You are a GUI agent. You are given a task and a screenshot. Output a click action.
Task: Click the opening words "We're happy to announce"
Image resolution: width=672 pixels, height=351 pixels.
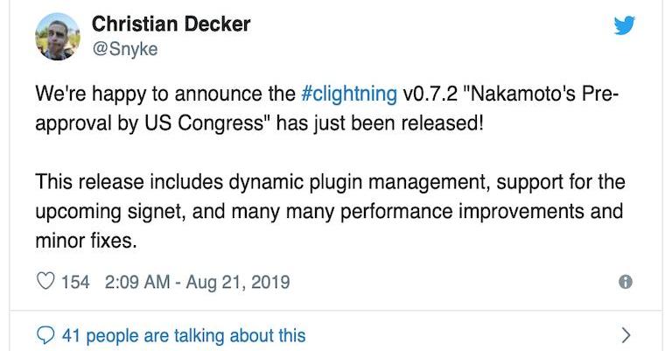point(121,94)
